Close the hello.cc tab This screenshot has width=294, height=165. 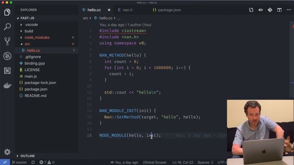click(x=109, y=10)
